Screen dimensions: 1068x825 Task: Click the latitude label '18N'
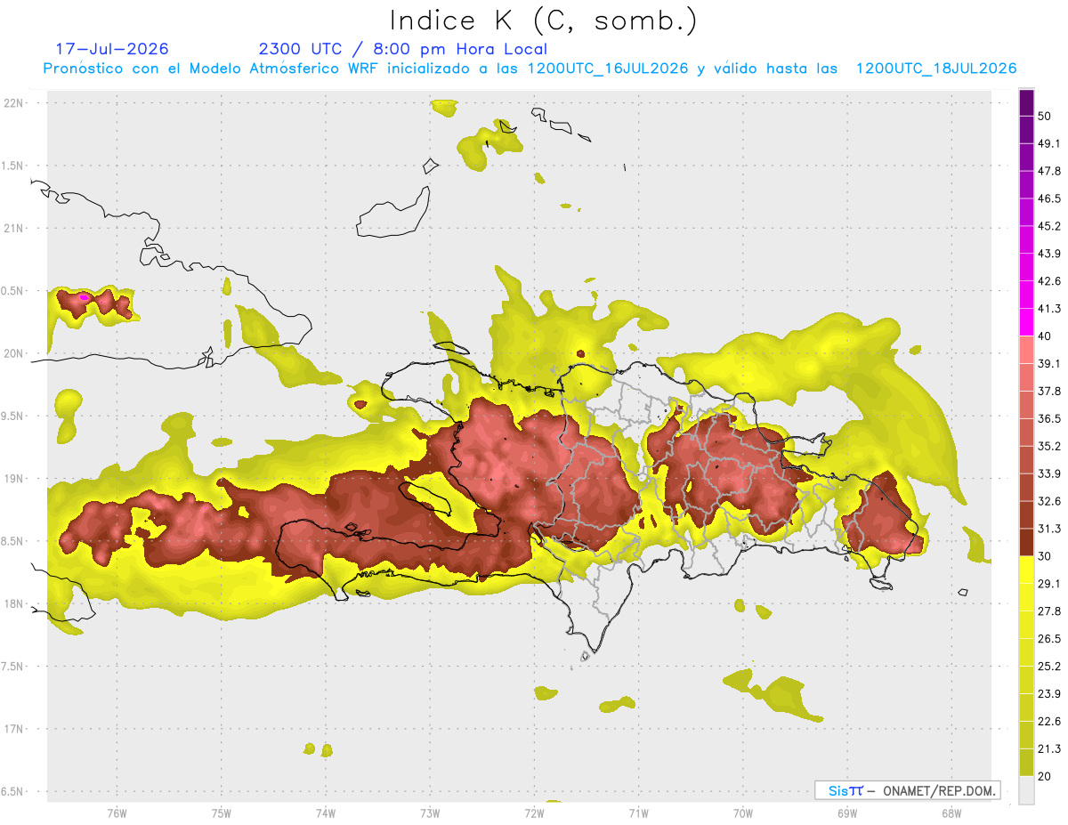click(x=14, y=603)
